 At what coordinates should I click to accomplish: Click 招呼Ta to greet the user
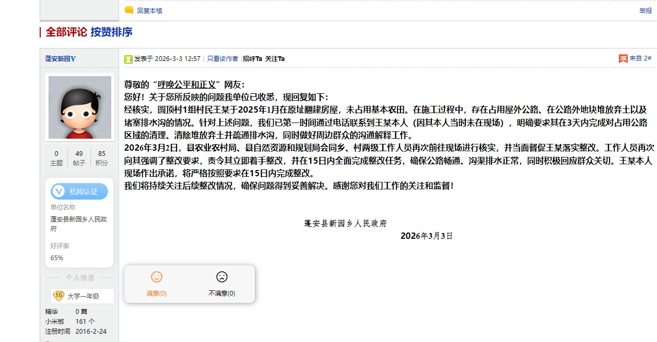pos(252,59)
